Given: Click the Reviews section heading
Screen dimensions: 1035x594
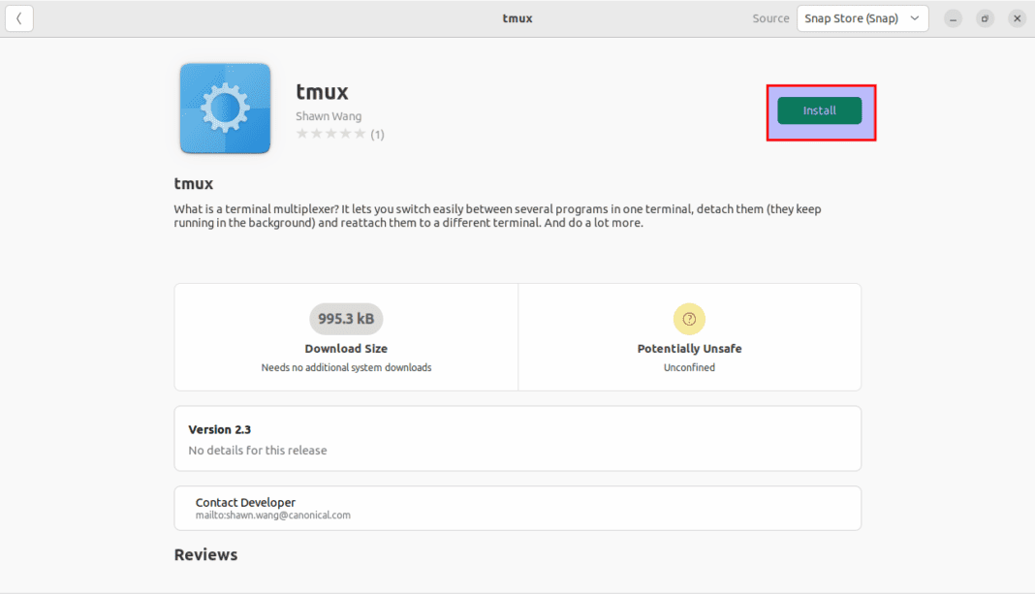Looking at the screenshot, I should pyautogui.click(x=205, y=554).
